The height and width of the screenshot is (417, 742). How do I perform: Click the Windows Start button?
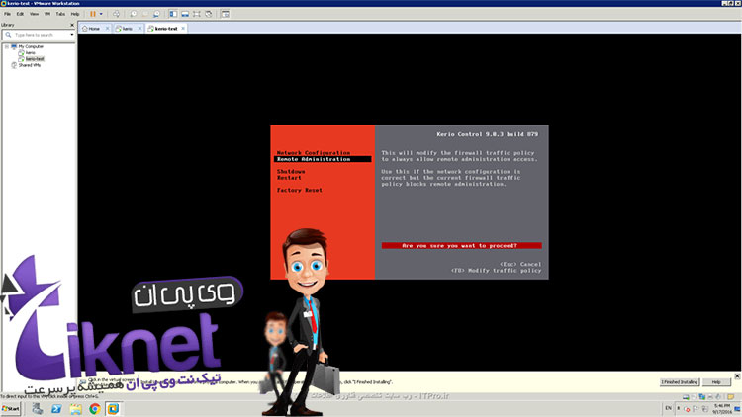click(14, 407)
